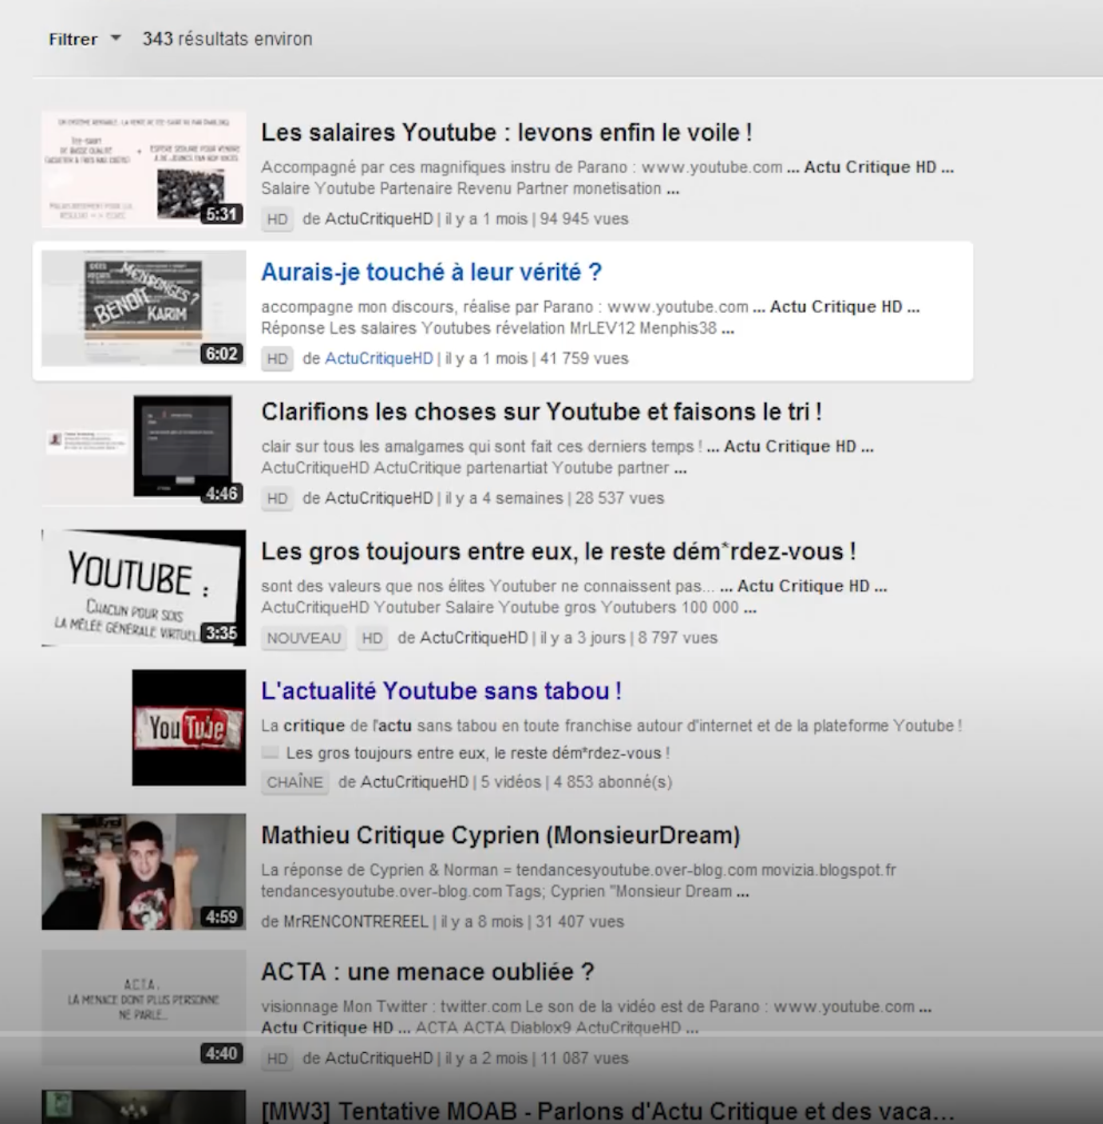Open "ACTA : une menace oubliée ?" title
Viewport: 1103px width, 1124px height.
(428, 972)
